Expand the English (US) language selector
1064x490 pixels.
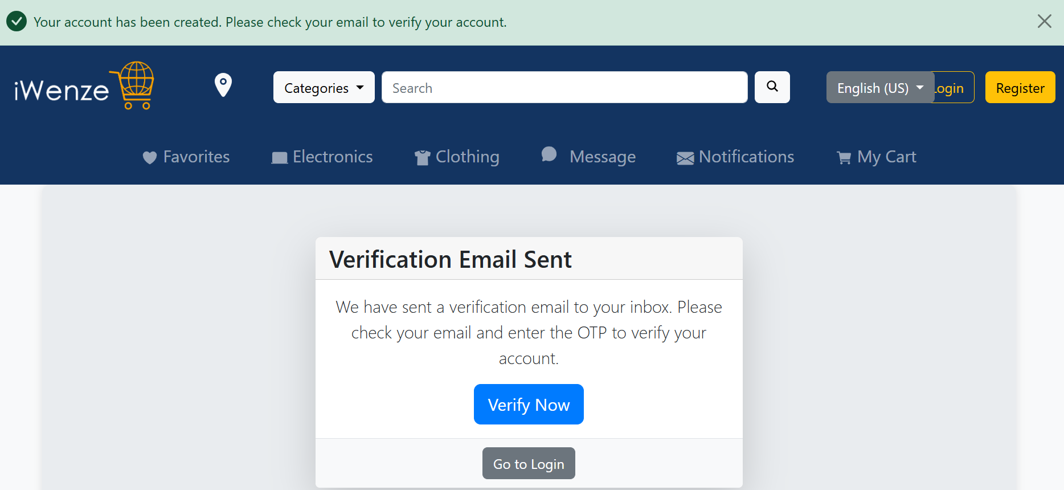pyautogui.click(x=879, y=88)
